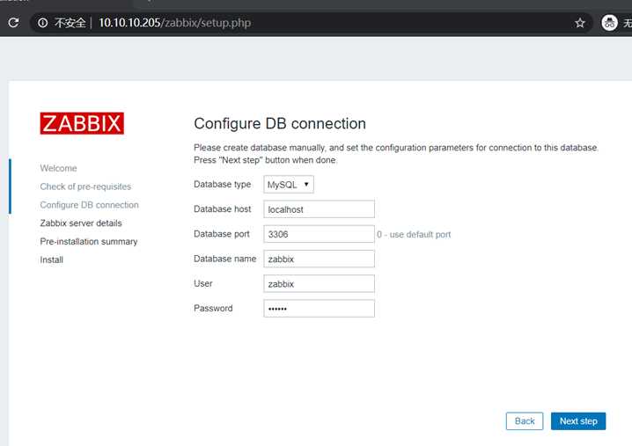Bookmark this page with the star icon

click(x=579, y=23)
